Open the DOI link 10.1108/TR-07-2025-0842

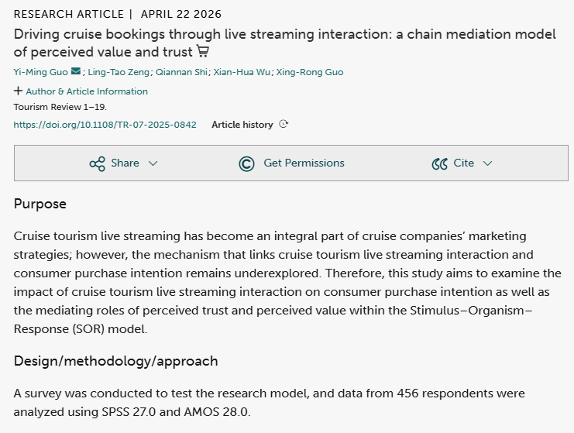tap(105, 125)
